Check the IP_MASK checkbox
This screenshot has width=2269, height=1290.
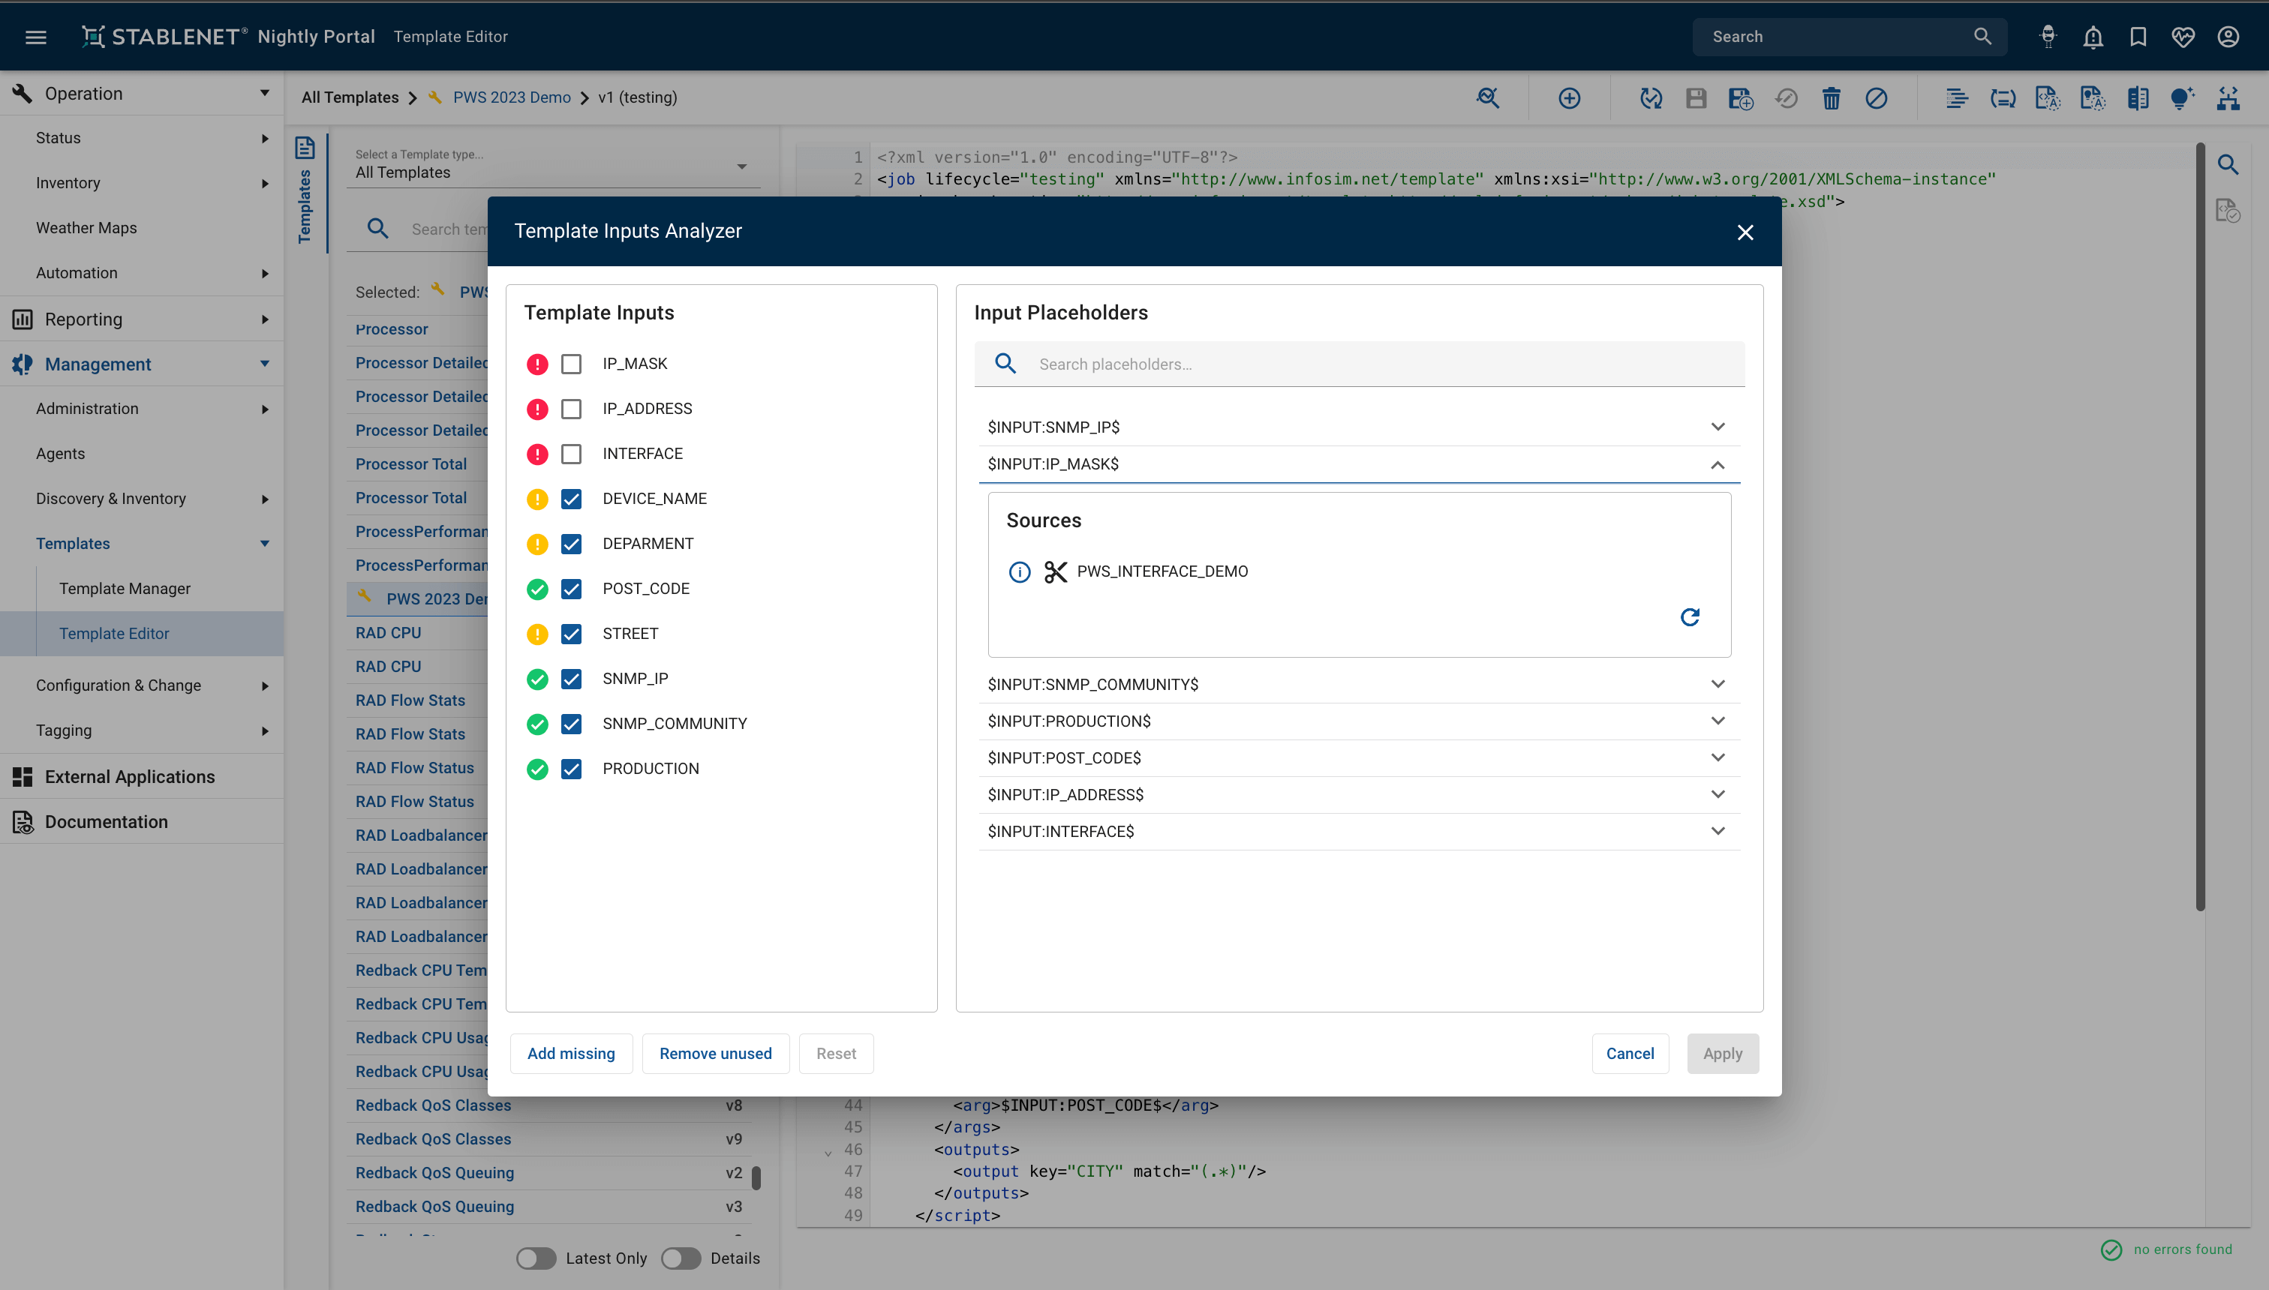coord(572,364)
